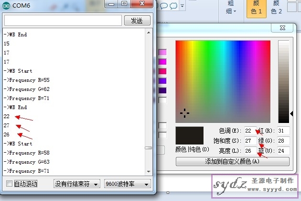Click the serial output scroll down arrow

click(x=149, y=171)
